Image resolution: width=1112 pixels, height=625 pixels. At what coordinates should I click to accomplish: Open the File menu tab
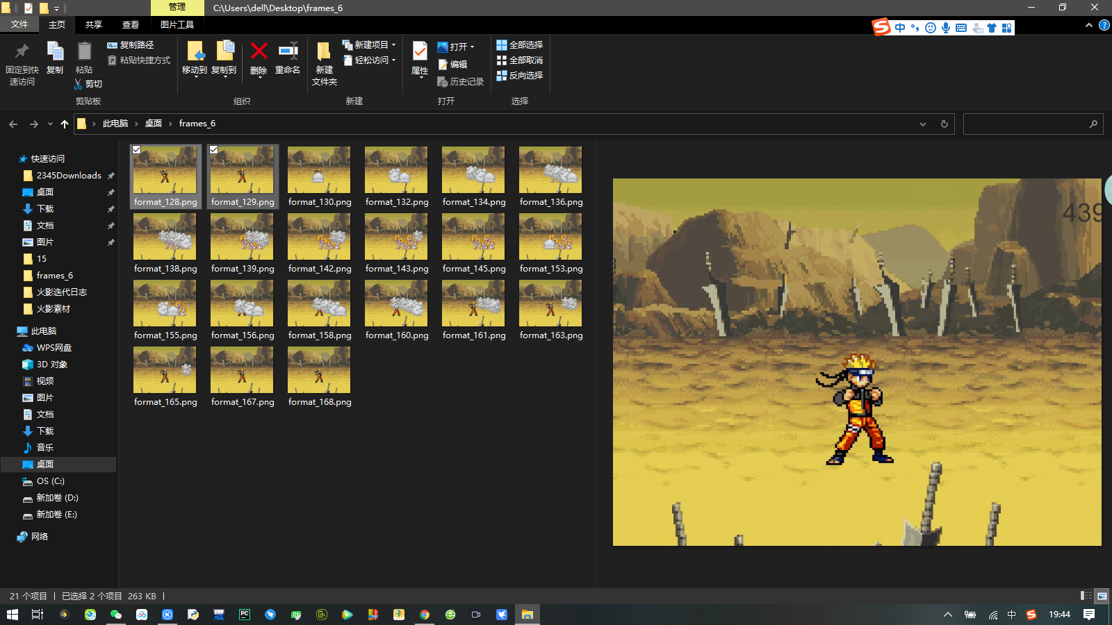(x=19, y=25)
